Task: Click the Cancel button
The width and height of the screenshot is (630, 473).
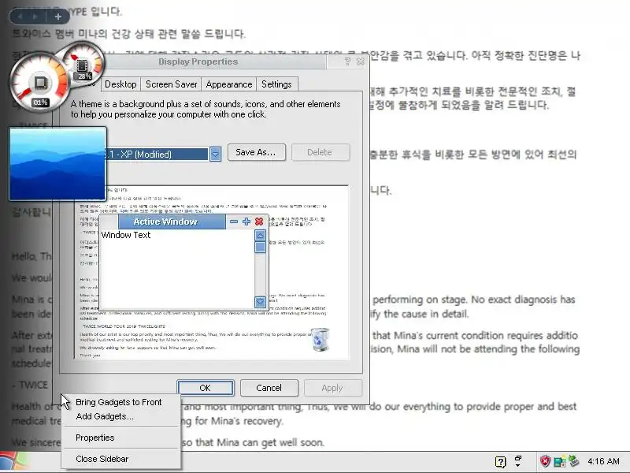Action: click(x=269, y=388)
